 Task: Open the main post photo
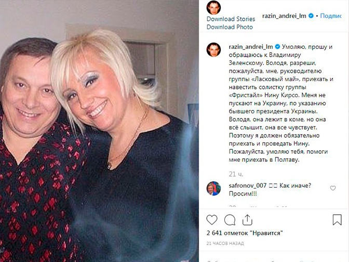99,131
